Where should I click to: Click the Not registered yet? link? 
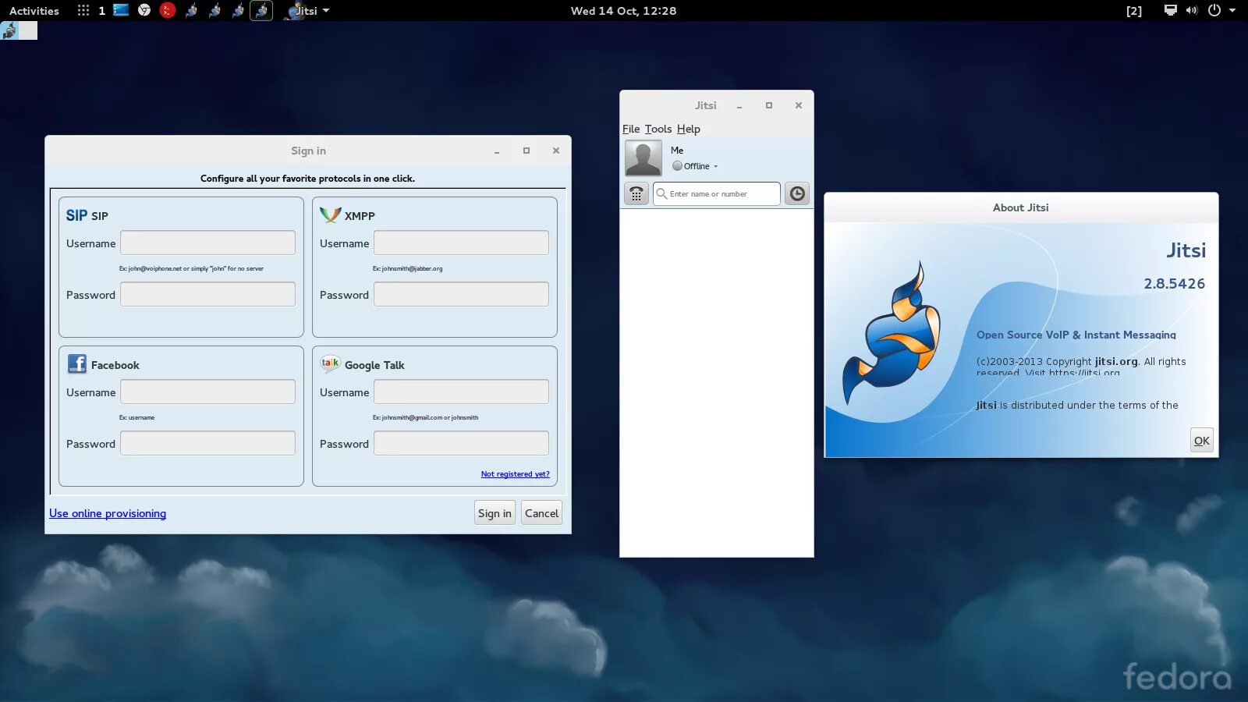click(515, 474)
